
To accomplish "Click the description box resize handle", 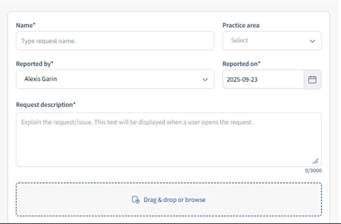I will [x=316, y=161].
